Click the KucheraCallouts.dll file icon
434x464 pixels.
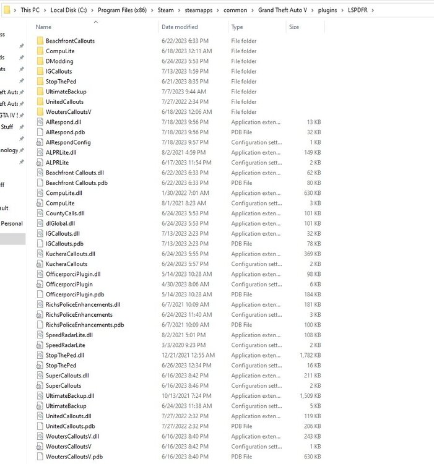click(x=40, y=254)
